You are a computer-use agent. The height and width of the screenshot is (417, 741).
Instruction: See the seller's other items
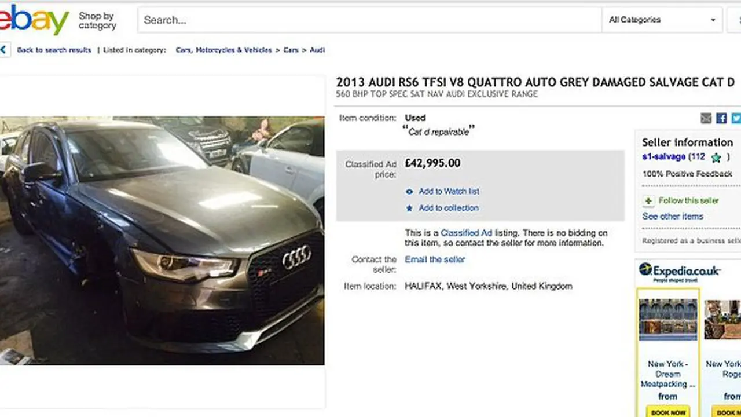click(673, 217)
